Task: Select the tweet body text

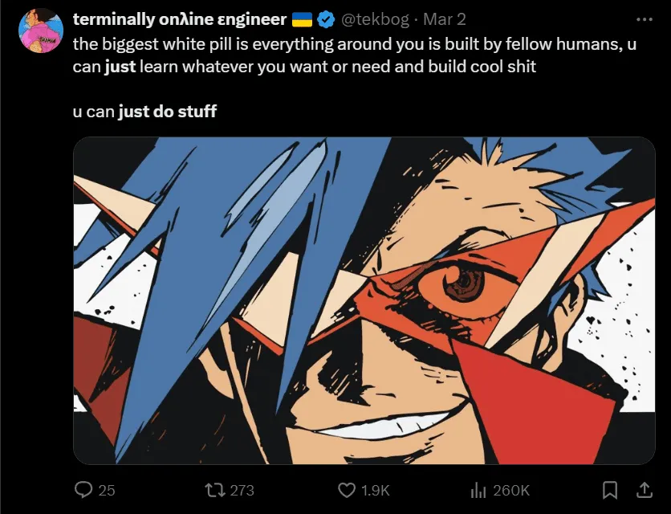Action: [321, 56]
